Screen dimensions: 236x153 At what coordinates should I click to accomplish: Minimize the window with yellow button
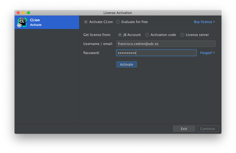click(23, 13)
